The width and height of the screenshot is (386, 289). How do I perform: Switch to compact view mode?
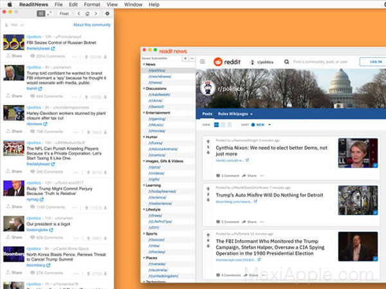pyautogui.click(x=230, y=125)
